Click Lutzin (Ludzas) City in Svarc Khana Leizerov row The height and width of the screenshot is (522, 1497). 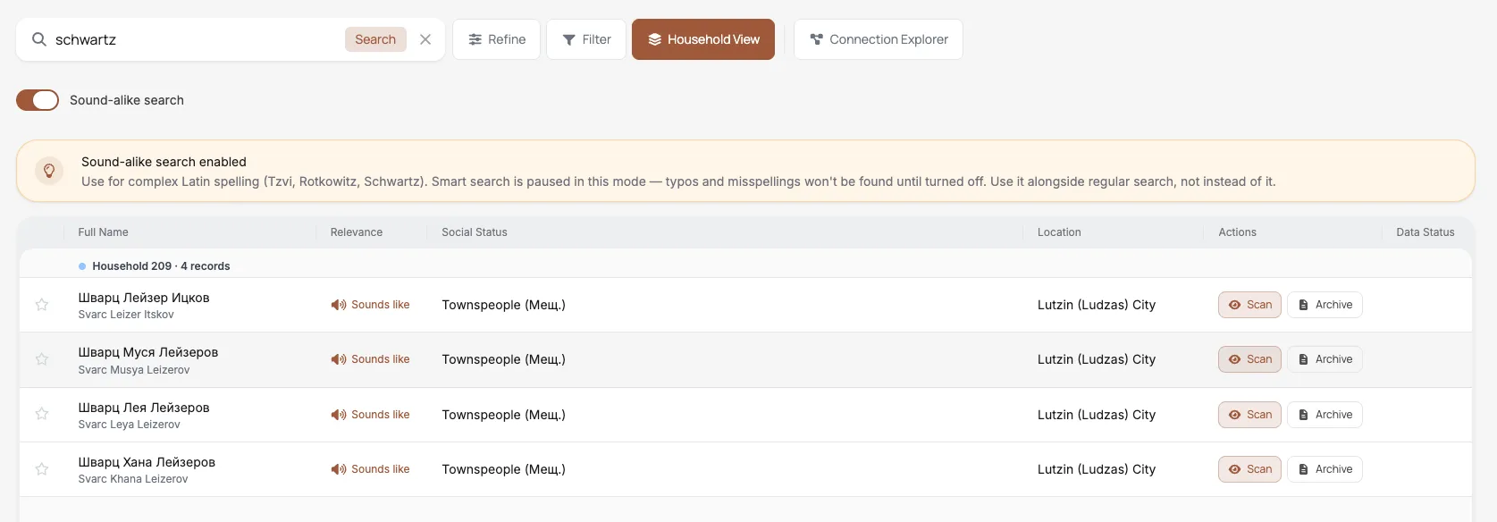click(x=1097, y=469)
